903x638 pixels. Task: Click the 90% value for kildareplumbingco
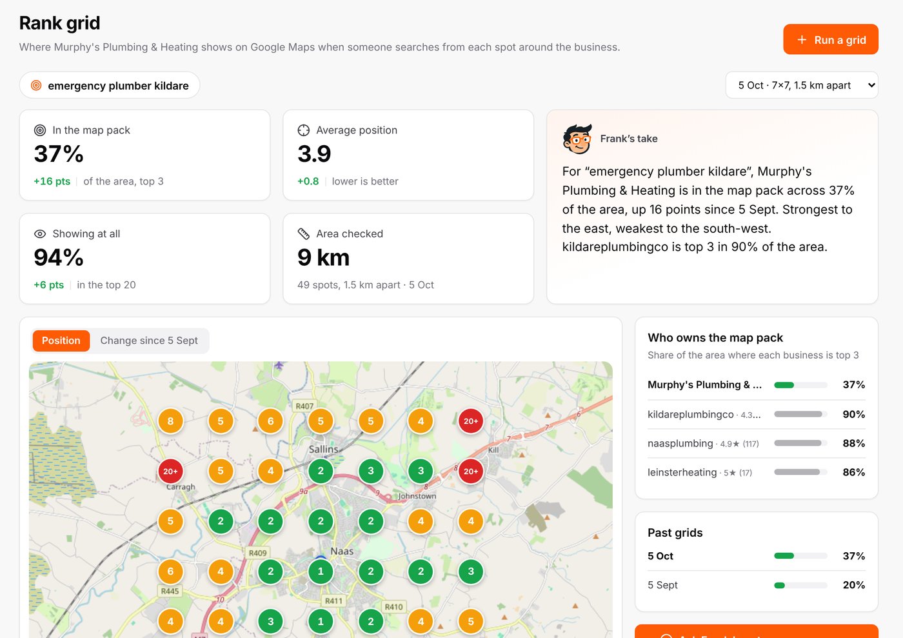coord(854,414)
